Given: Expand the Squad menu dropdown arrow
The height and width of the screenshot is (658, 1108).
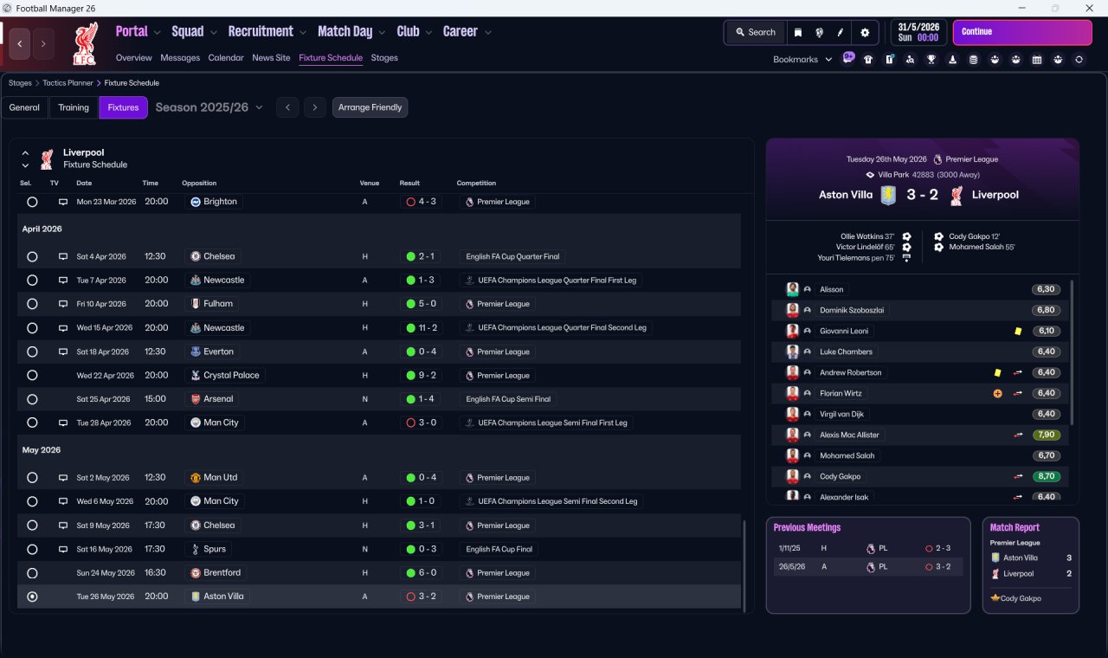Looking at the screenshot, I should pyautogui.click(x=214, y=33).
